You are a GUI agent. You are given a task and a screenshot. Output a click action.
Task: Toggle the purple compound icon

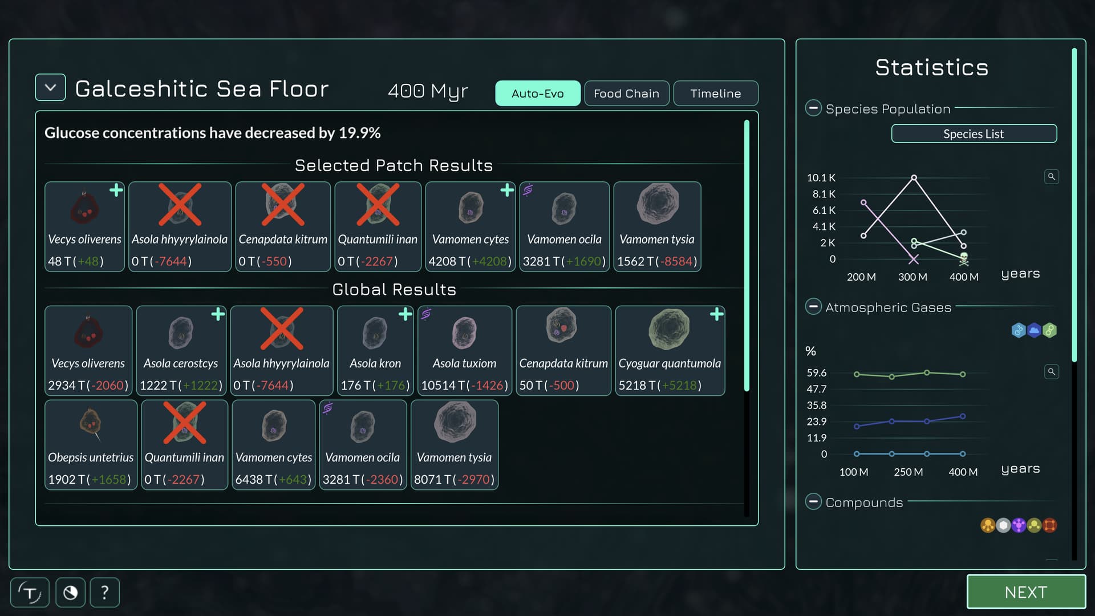(x=1019, y=525)
